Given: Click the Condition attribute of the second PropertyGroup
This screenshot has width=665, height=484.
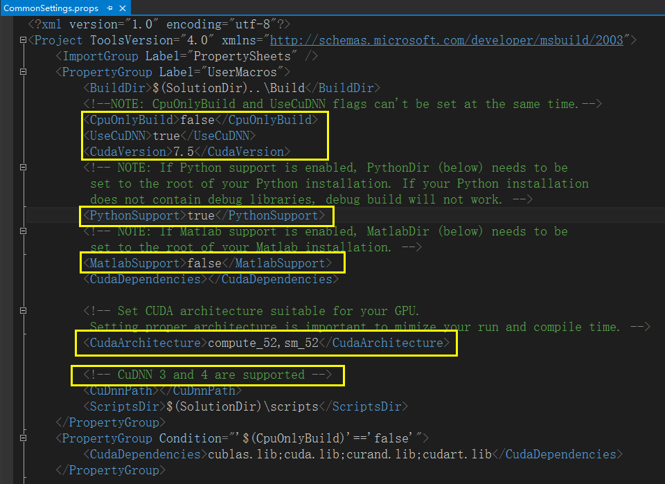Looking at the screenshot, I should point(290,438).
